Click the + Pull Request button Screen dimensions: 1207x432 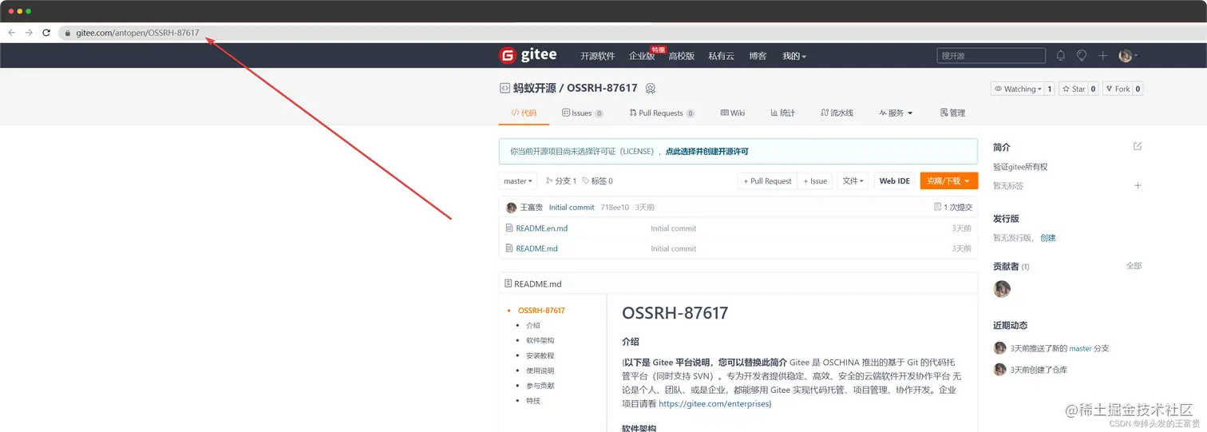click(767, 181)
